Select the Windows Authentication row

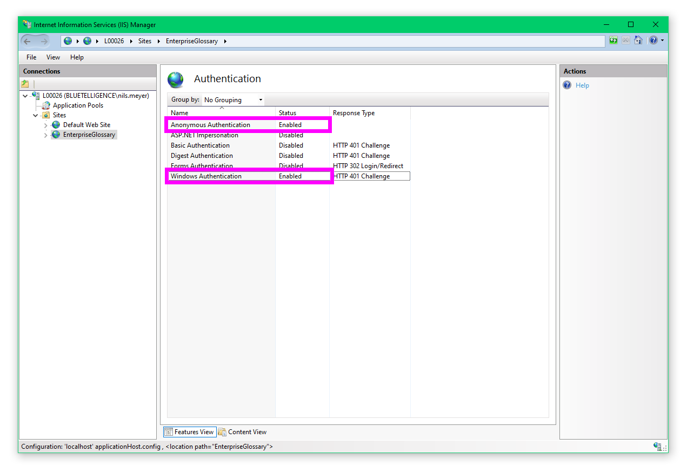point(206,176)
